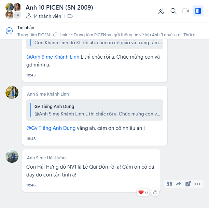Search messages with magnifier icon

pyautogui.click(x=173, y=11)
